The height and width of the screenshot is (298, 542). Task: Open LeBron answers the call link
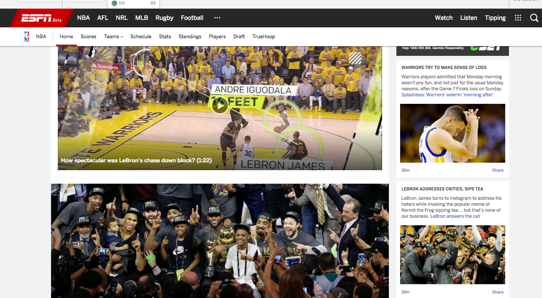455,216
